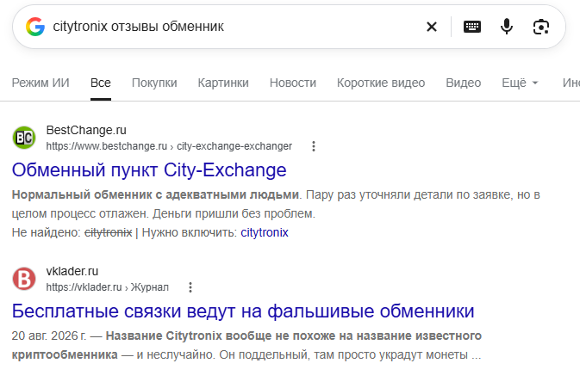
Task: Open the Картинки tab
Action: point(223,83)
